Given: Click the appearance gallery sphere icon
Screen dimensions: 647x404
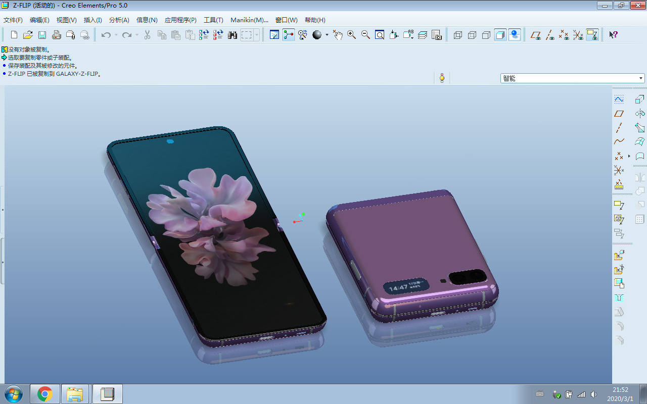Looking at the screenshot, I should click(x=317, y=35).
